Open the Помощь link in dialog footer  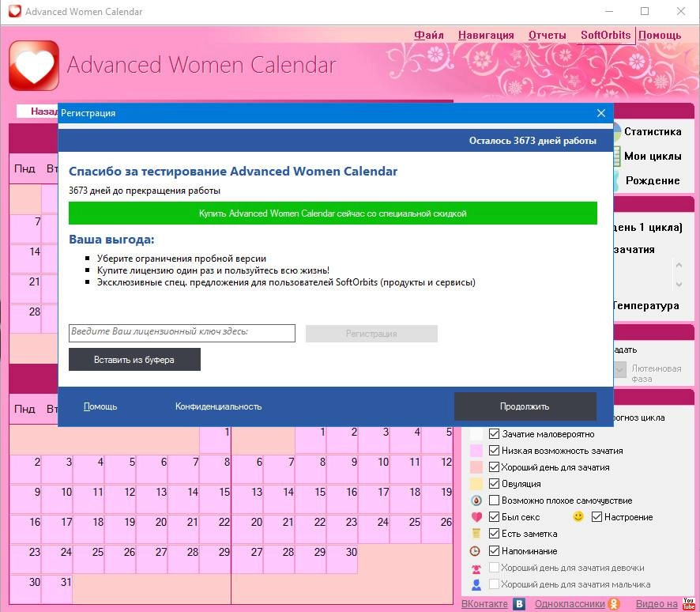click(x=100, y=406)
